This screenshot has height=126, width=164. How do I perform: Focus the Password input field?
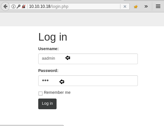click(x=88, y=81)
